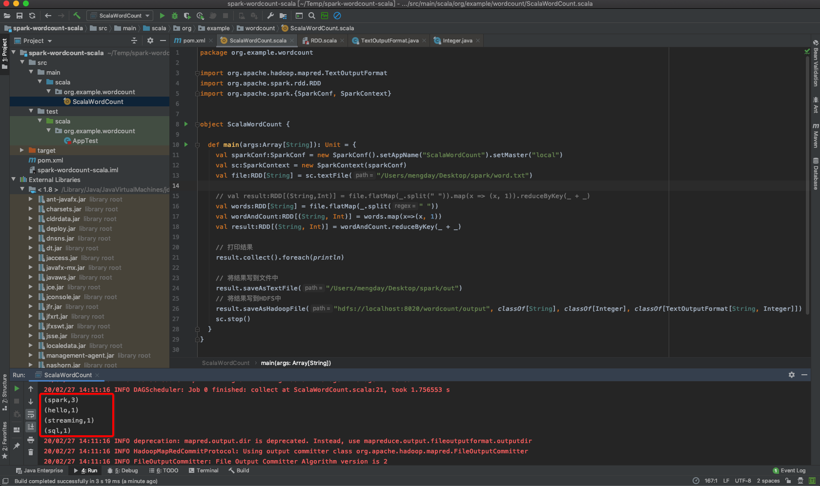Click the run gutter arrow beside object ScalaWordCount
The height and width of the screenshot is (486, 820).
[186, 124]
